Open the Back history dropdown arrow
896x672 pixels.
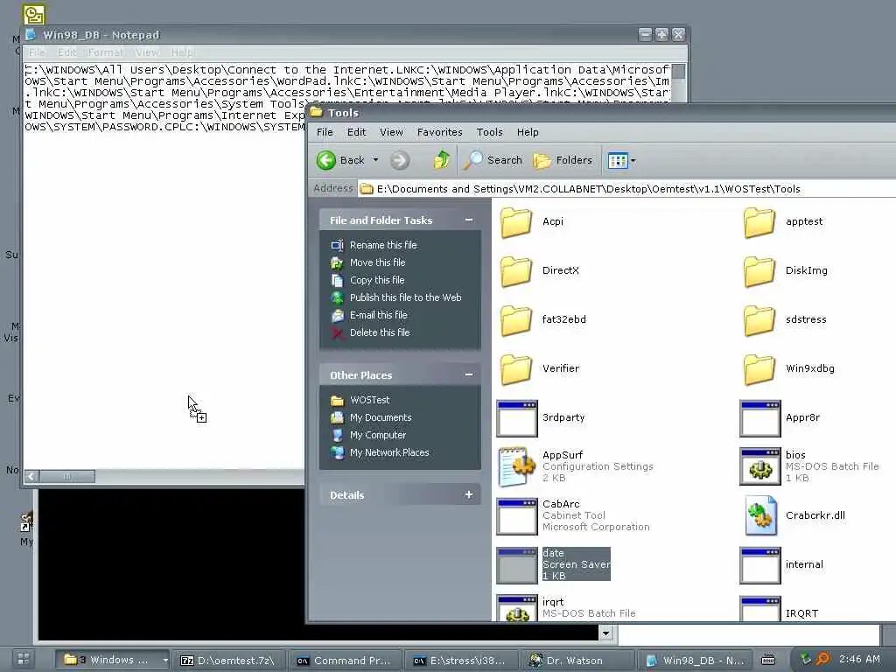[x=375, y=161]
